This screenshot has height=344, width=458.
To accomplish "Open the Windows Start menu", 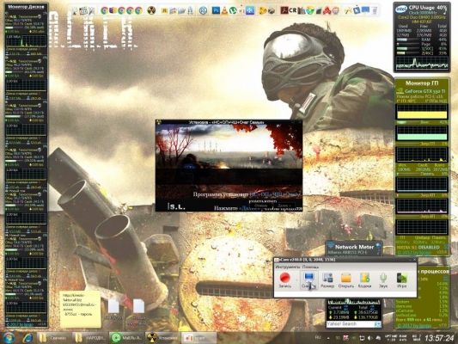I will pos(9,338).
